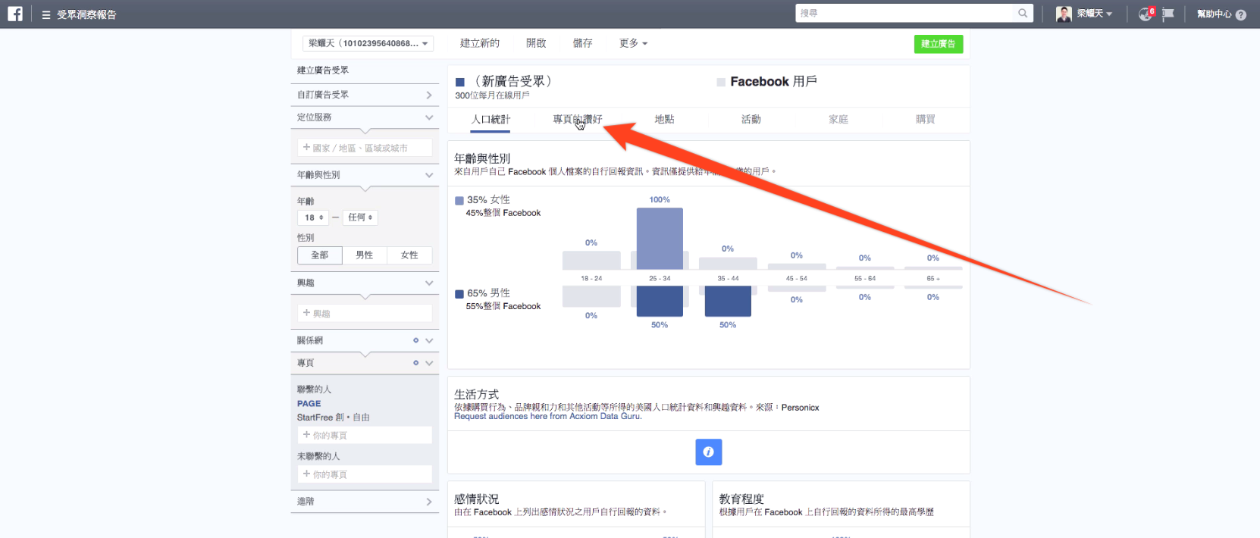The width and height of the screenshot is (1260, 538).
Task: Click the flag pages icon
Action: pyautogui.click(x=1168, y=14)
